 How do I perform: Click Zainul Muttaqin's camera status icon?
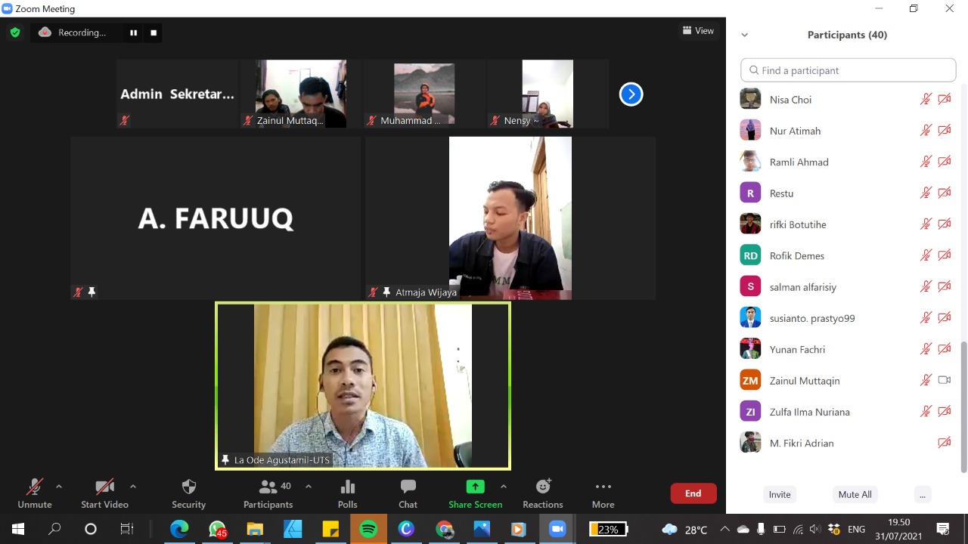click(944, 380)
